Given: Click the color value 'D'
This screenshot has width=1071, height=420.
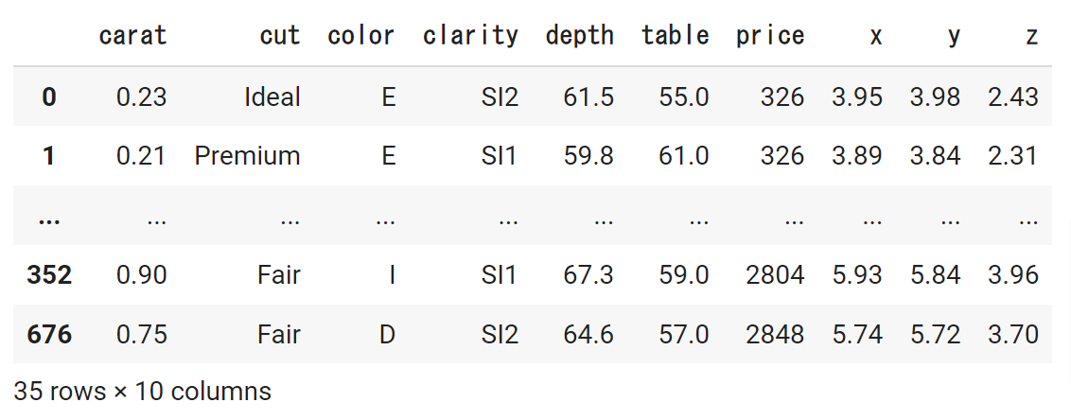Looking at the screenshot, I should (x=387, y=334).
